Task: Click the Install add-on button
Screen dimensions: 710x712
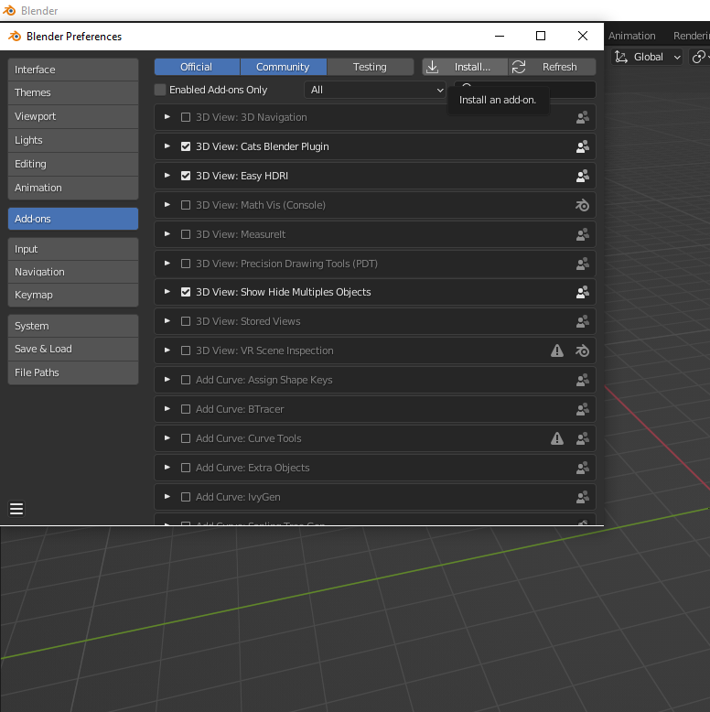Action: tap(464, 67)
